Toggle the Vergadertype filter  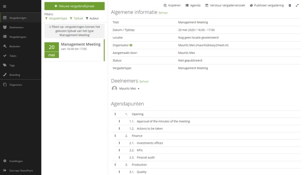click(x=56, y=18)
